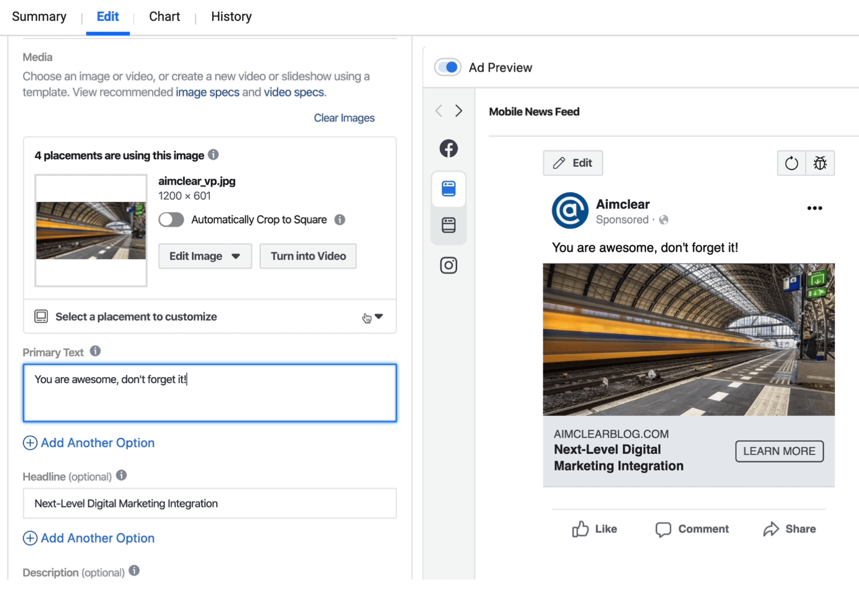The image size is (859, 602).
Task: Toggle the Ad Preview switch
Action: click(448, 67)
